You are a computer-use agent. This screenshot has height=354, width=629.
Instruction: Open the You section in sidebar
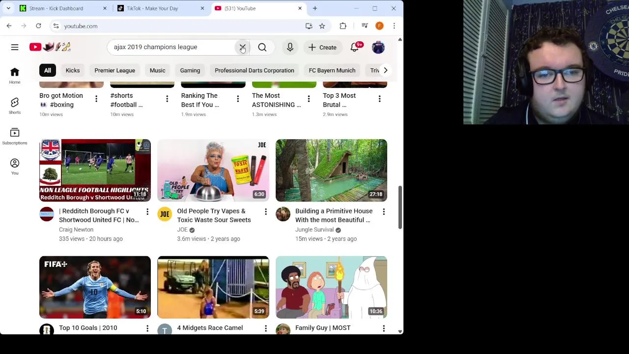15,166
